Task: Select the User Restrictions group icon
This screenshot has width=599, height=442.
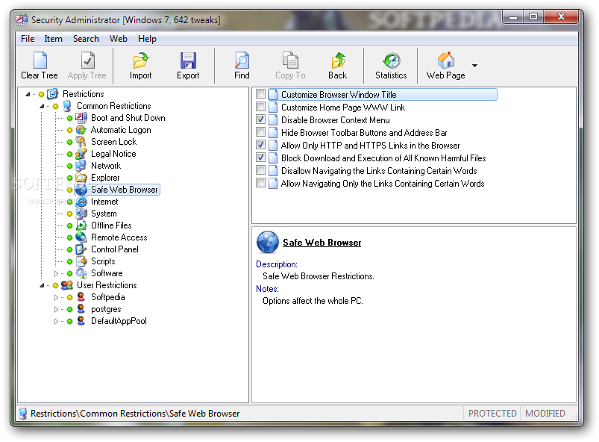Action: [67, 285]
